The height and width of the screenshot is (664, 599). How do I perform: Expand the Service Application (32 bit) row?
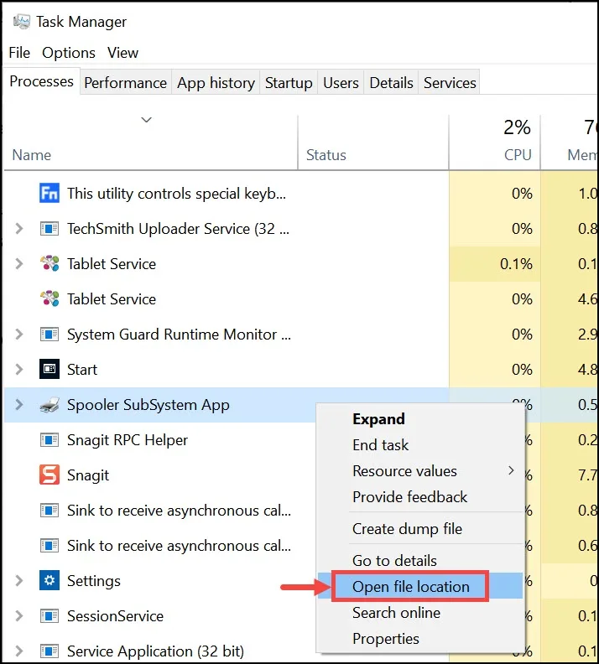pos(19,651)
